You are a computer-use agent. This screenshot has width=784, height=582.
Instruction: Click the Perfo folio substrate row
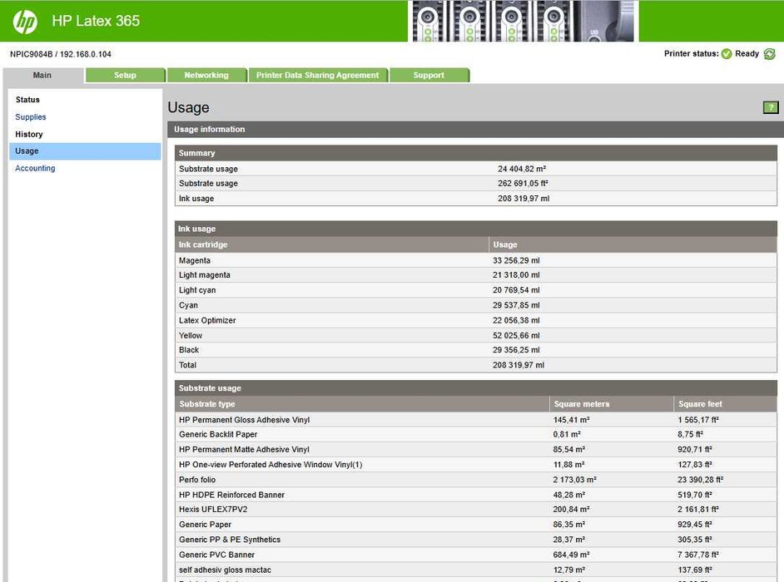point(476,480)
